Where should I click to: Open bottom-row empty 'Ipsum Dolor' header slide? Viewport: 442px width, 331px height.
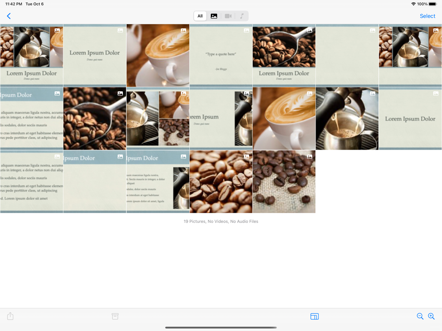pos(95,181)
